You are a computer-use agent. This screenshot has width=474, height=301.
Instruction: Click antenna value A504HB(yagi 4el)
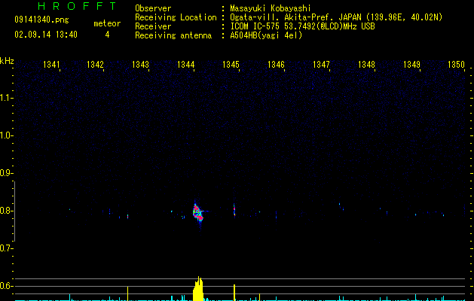coord(266,35)
